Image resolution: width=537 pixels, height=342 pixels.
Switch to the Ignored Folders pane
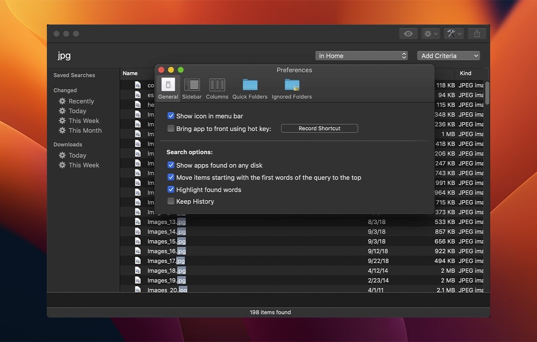point(291,87)
